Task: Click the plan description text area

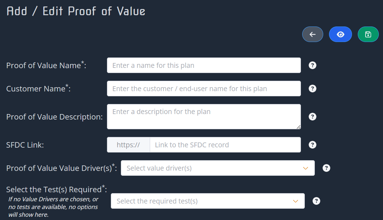Action: 204,117
